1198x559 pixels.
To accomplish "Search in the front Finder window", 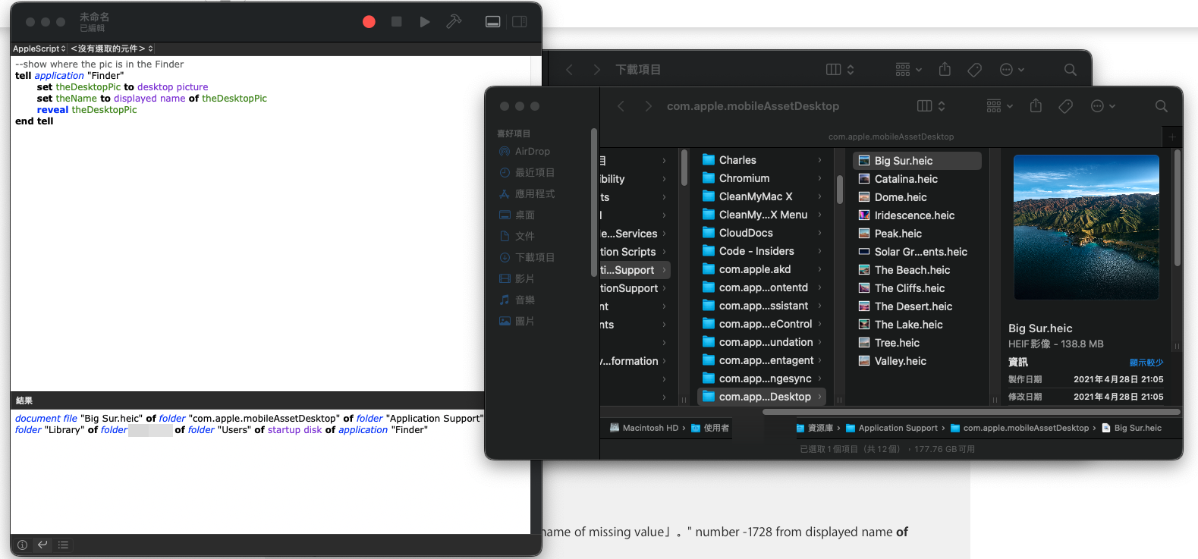I will [x=1161, y=106].
